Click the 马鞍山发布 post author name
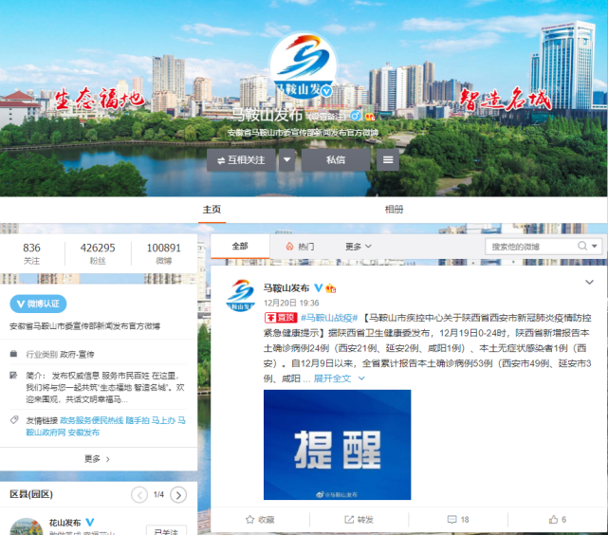Image resolution: width=608 pixels, height=535 pixels. (x=286, y=288)
